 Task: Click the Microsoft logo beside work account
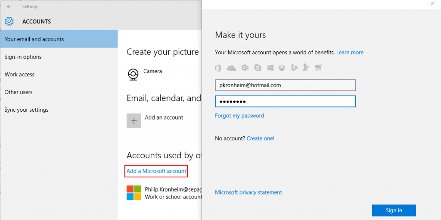point(134,193)
